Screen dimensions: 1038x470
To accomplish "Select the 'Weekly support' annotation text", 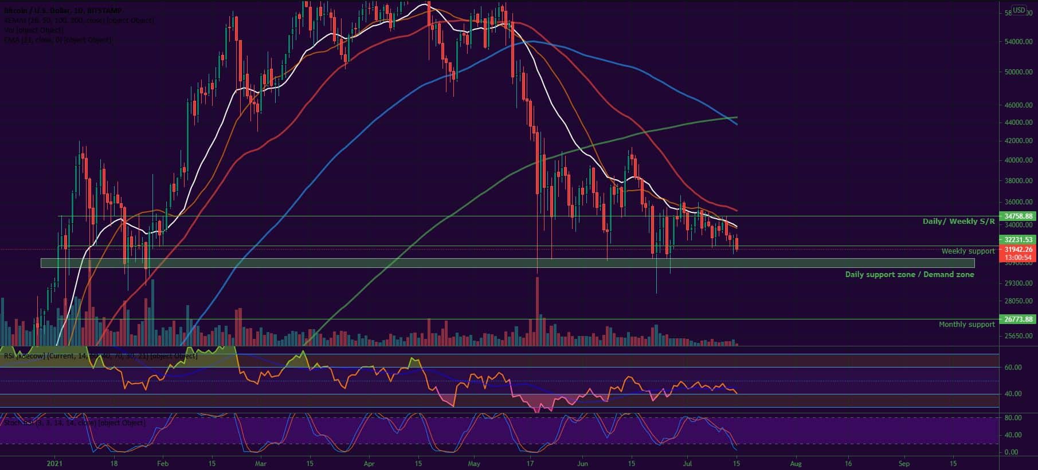I will (968, 251).
